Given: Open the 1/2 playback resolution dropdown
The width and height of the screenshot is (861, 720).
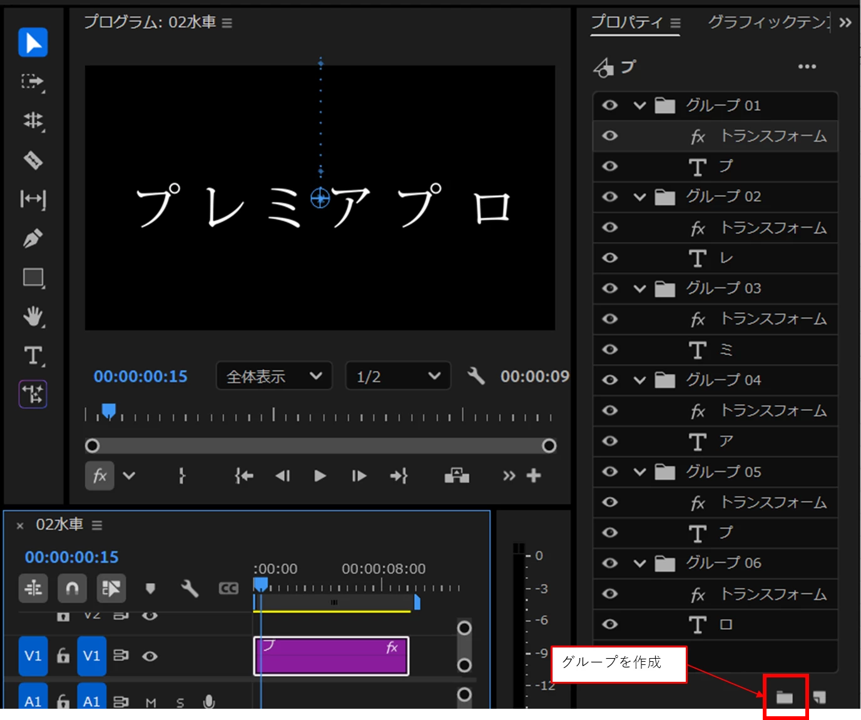Looking at the screenshot, I should 398,376.
